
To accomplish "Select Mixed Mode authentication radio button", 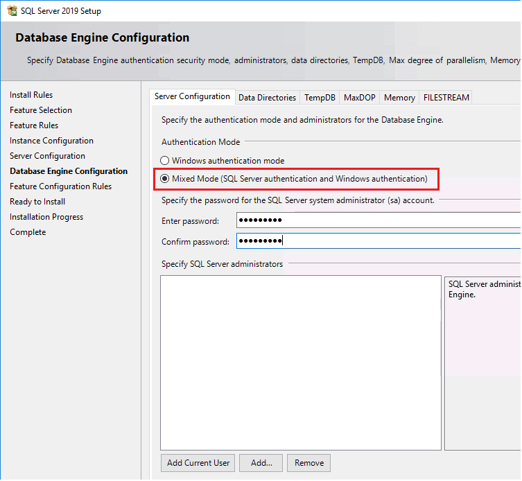I will [x=165, y=179].
